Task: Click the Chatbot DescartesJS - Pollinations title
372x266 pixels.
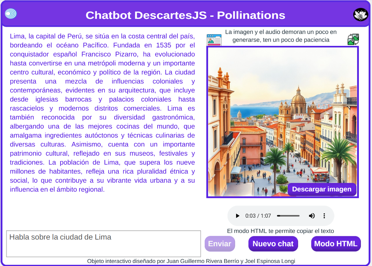Action: point(186,15)
